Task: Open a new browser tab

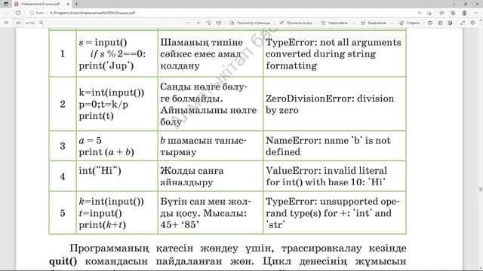Action: click(76, 4)
